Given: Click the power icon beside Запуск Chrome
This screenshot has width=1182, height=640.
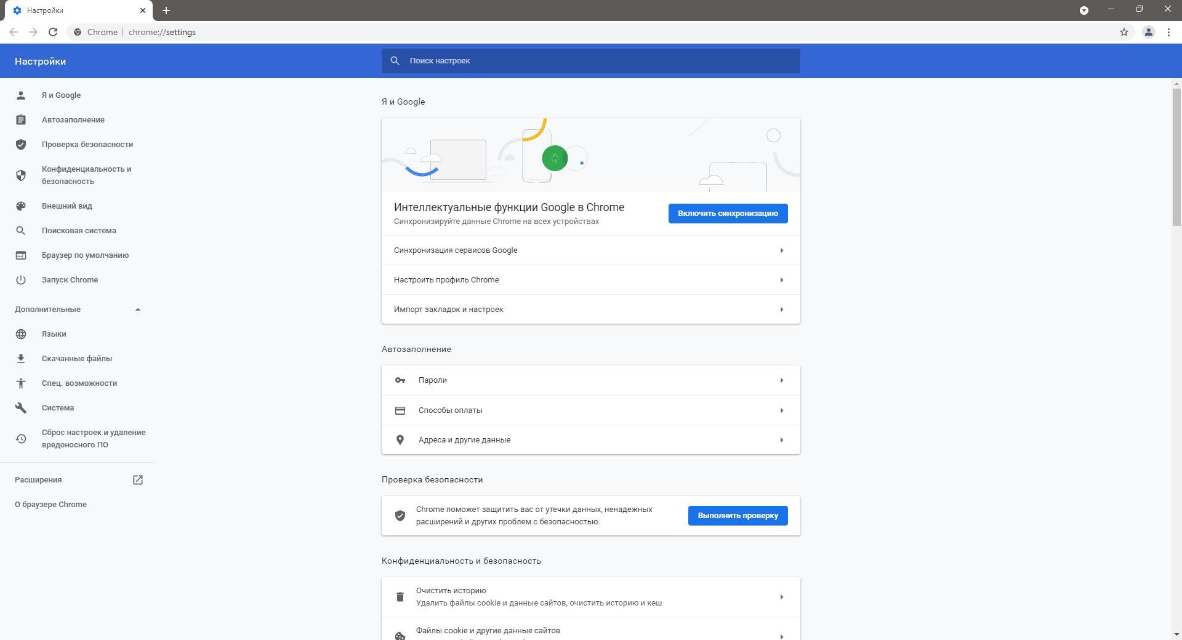Looking at the screenshot, I should [21, 280].
